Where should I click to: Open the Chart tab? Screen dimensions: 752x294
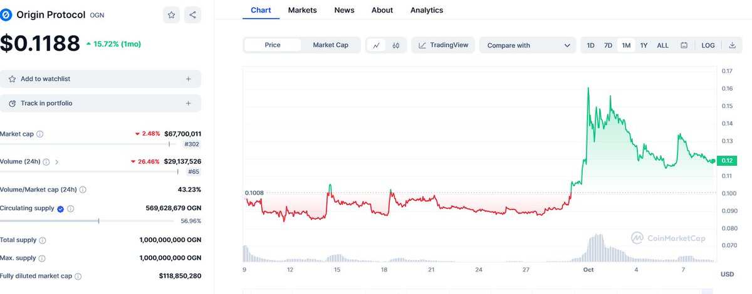(x=261, y=11)
